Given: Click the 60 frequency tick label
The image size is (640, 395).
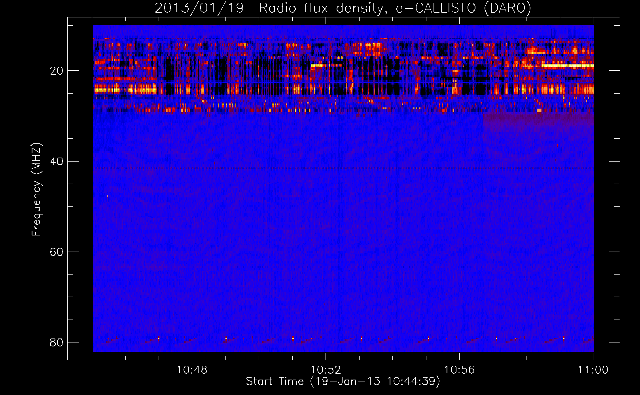Looking at the screenshot, I should pos(57,252).
